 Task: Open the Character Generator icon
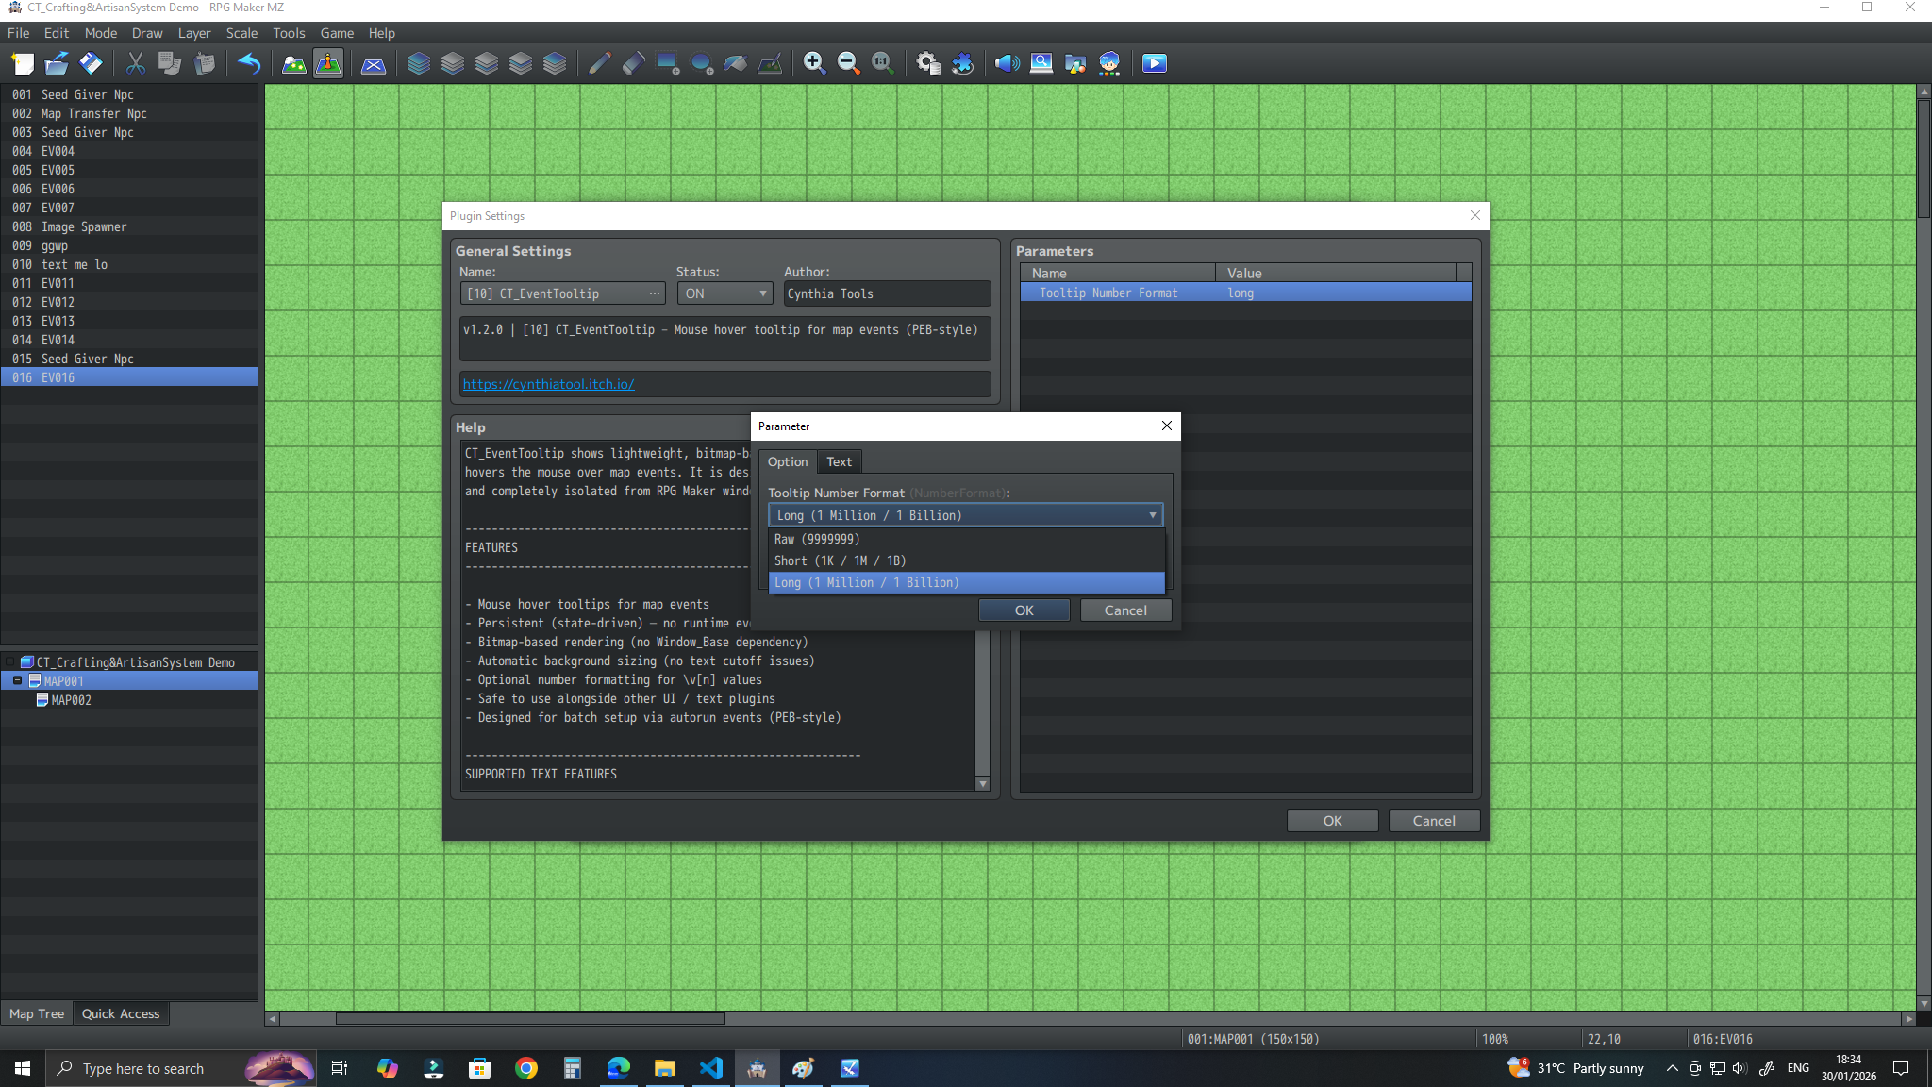1109,63
